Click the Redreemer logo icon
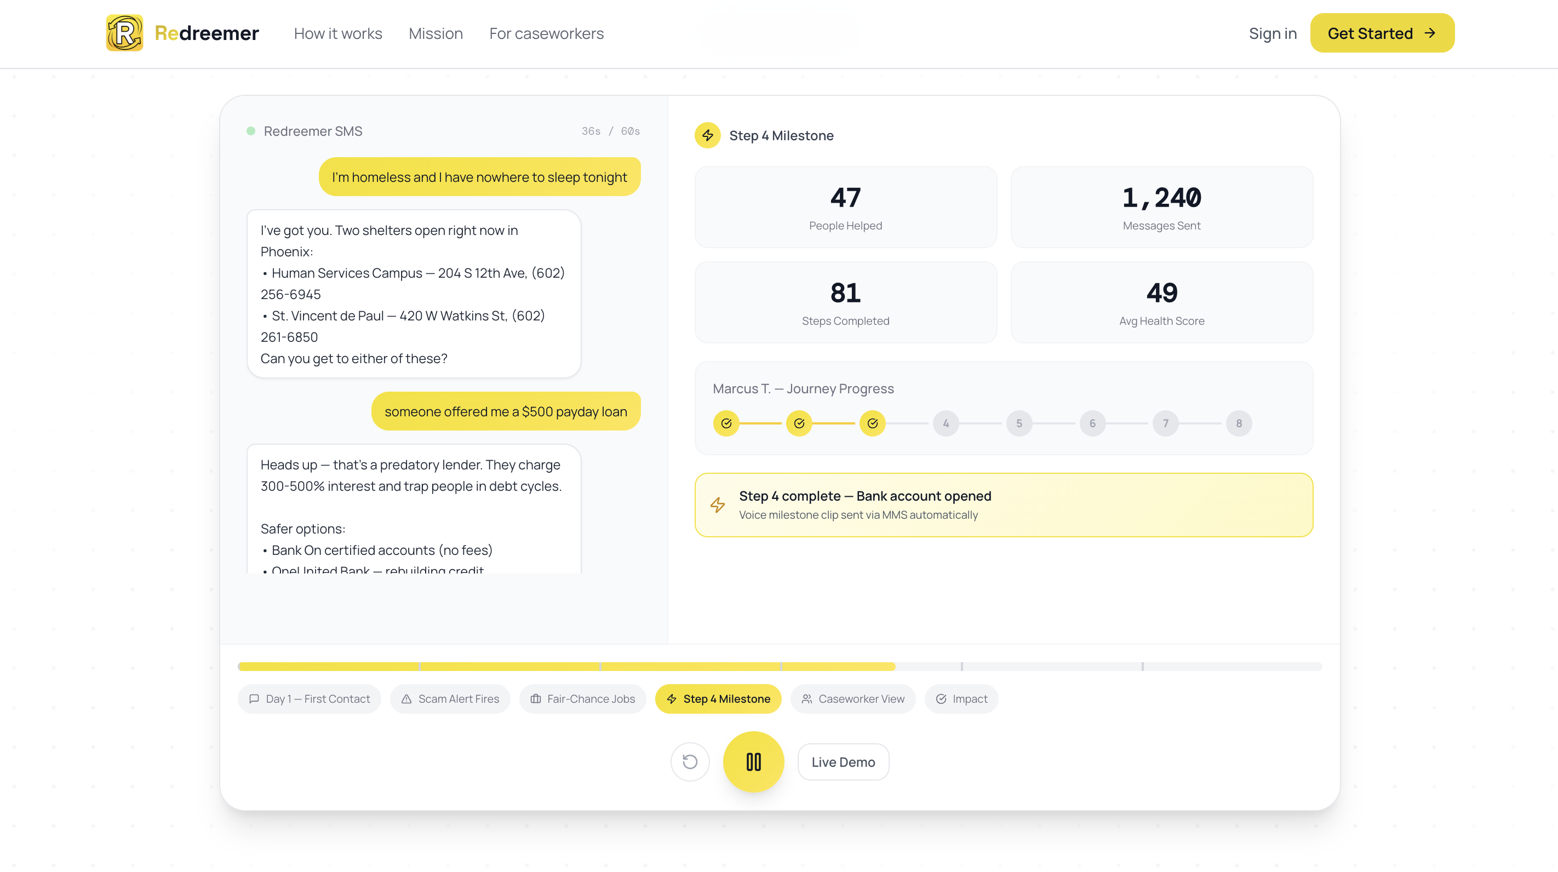This screenshot has height=872, width=1558. (124, 33)
